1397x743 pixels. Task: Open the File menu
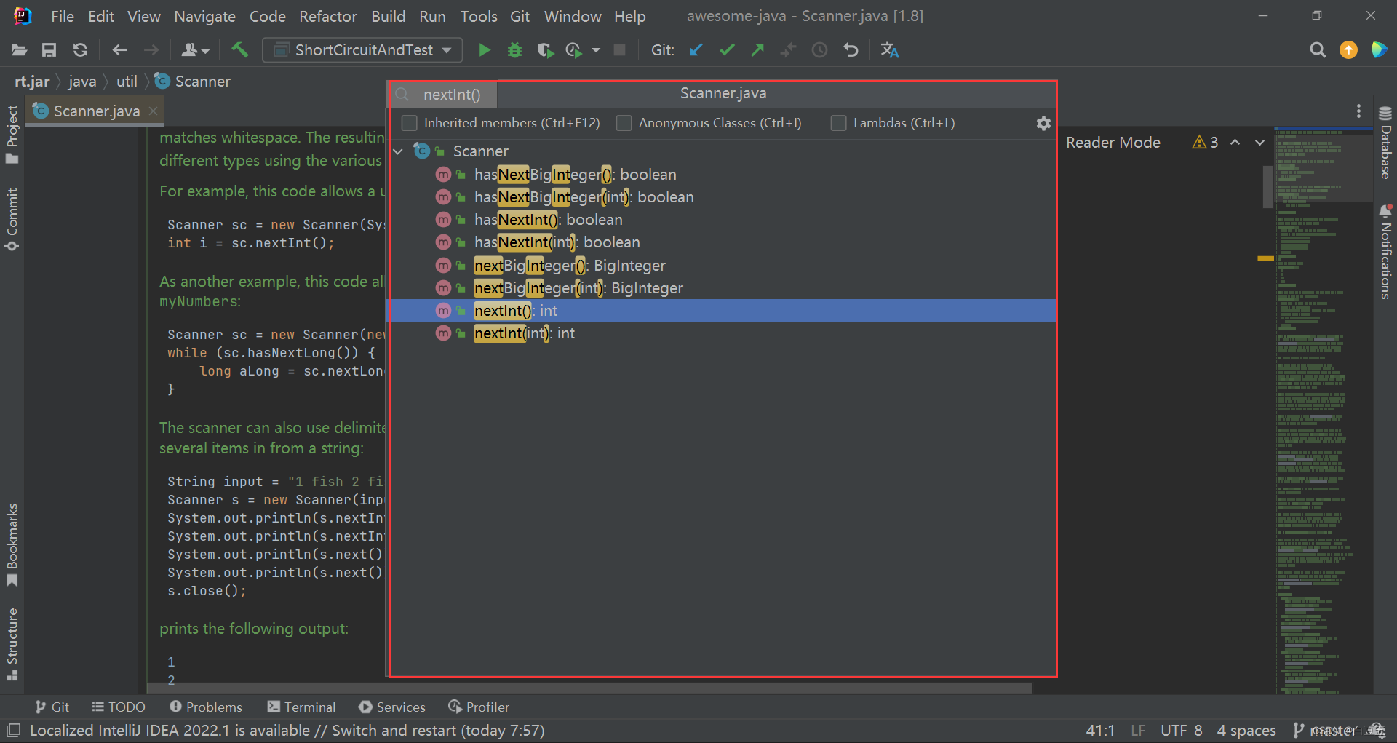(x=63, y=16)
